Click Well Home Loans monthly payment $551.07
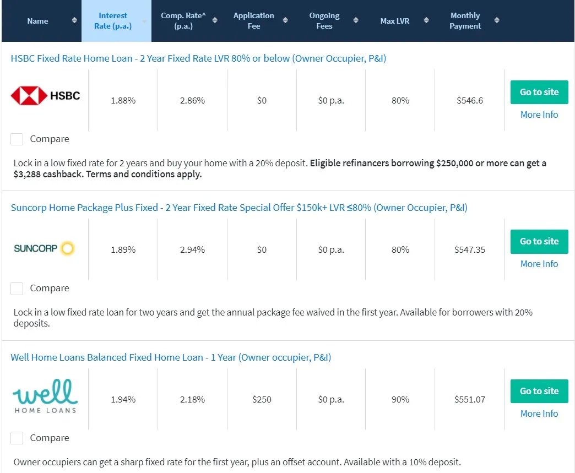The image size is (575, 473). pyautogui.click(x=470, y=399)
